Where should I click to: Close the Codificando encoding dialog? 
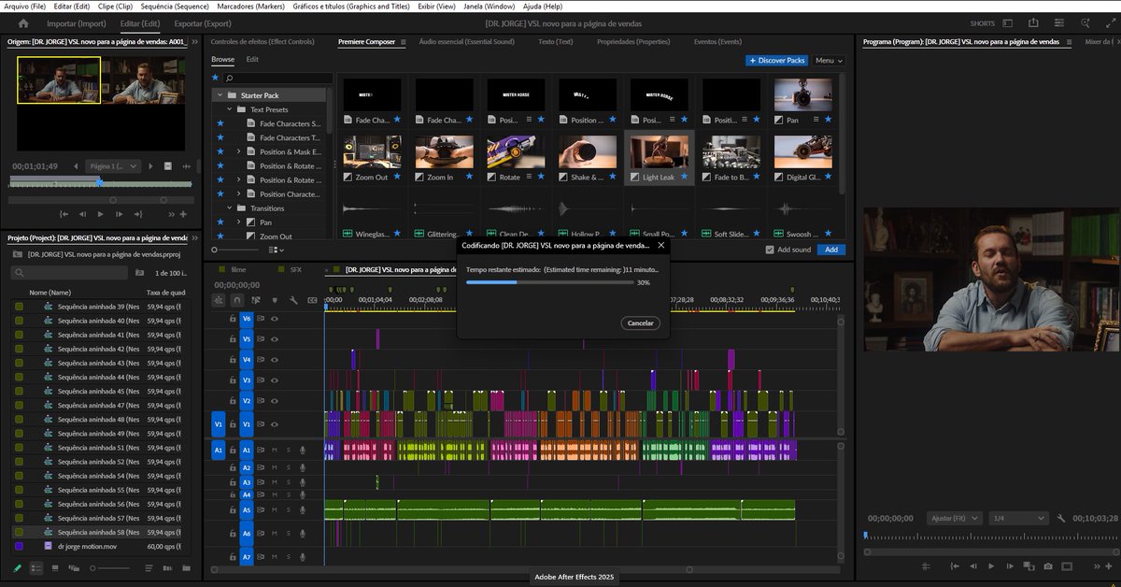coord(661,245)
